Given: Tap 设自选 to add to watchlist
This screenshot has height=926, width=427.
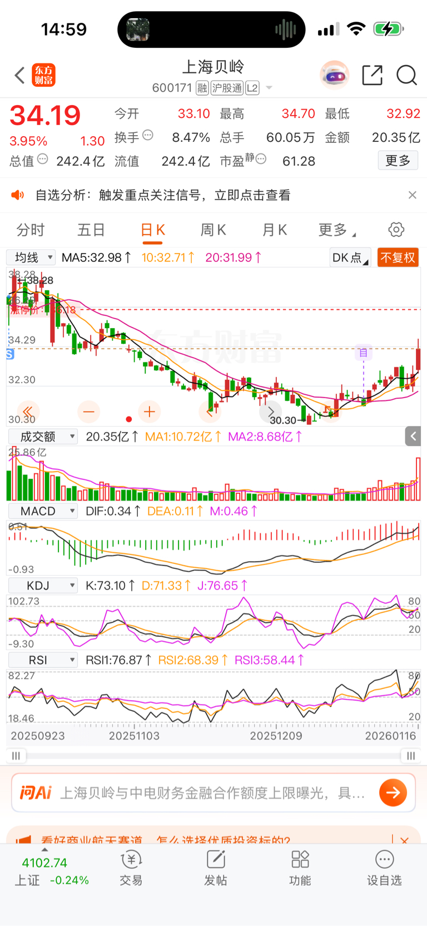Looking at the screenshot, I should point(384,868).
